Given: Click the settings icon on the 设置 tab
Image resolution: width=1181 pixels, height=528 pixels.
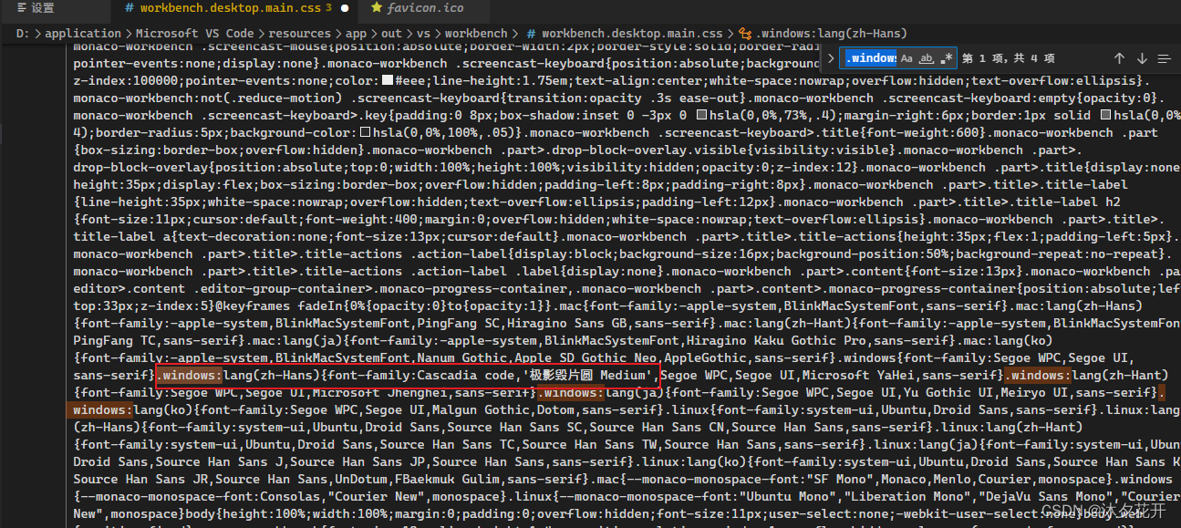Looking at the screenshot, I should click(23, 11).
